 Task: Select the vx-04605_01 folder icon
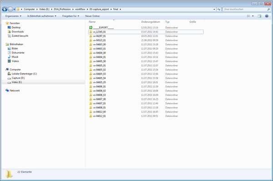coord(91,65)
